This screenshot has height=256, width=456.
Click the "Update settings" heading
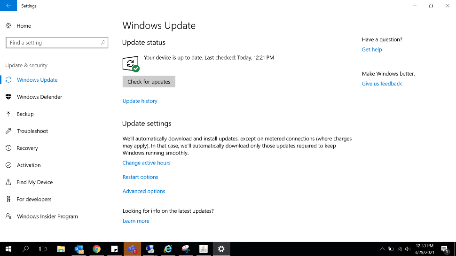[x=147, y=124]
